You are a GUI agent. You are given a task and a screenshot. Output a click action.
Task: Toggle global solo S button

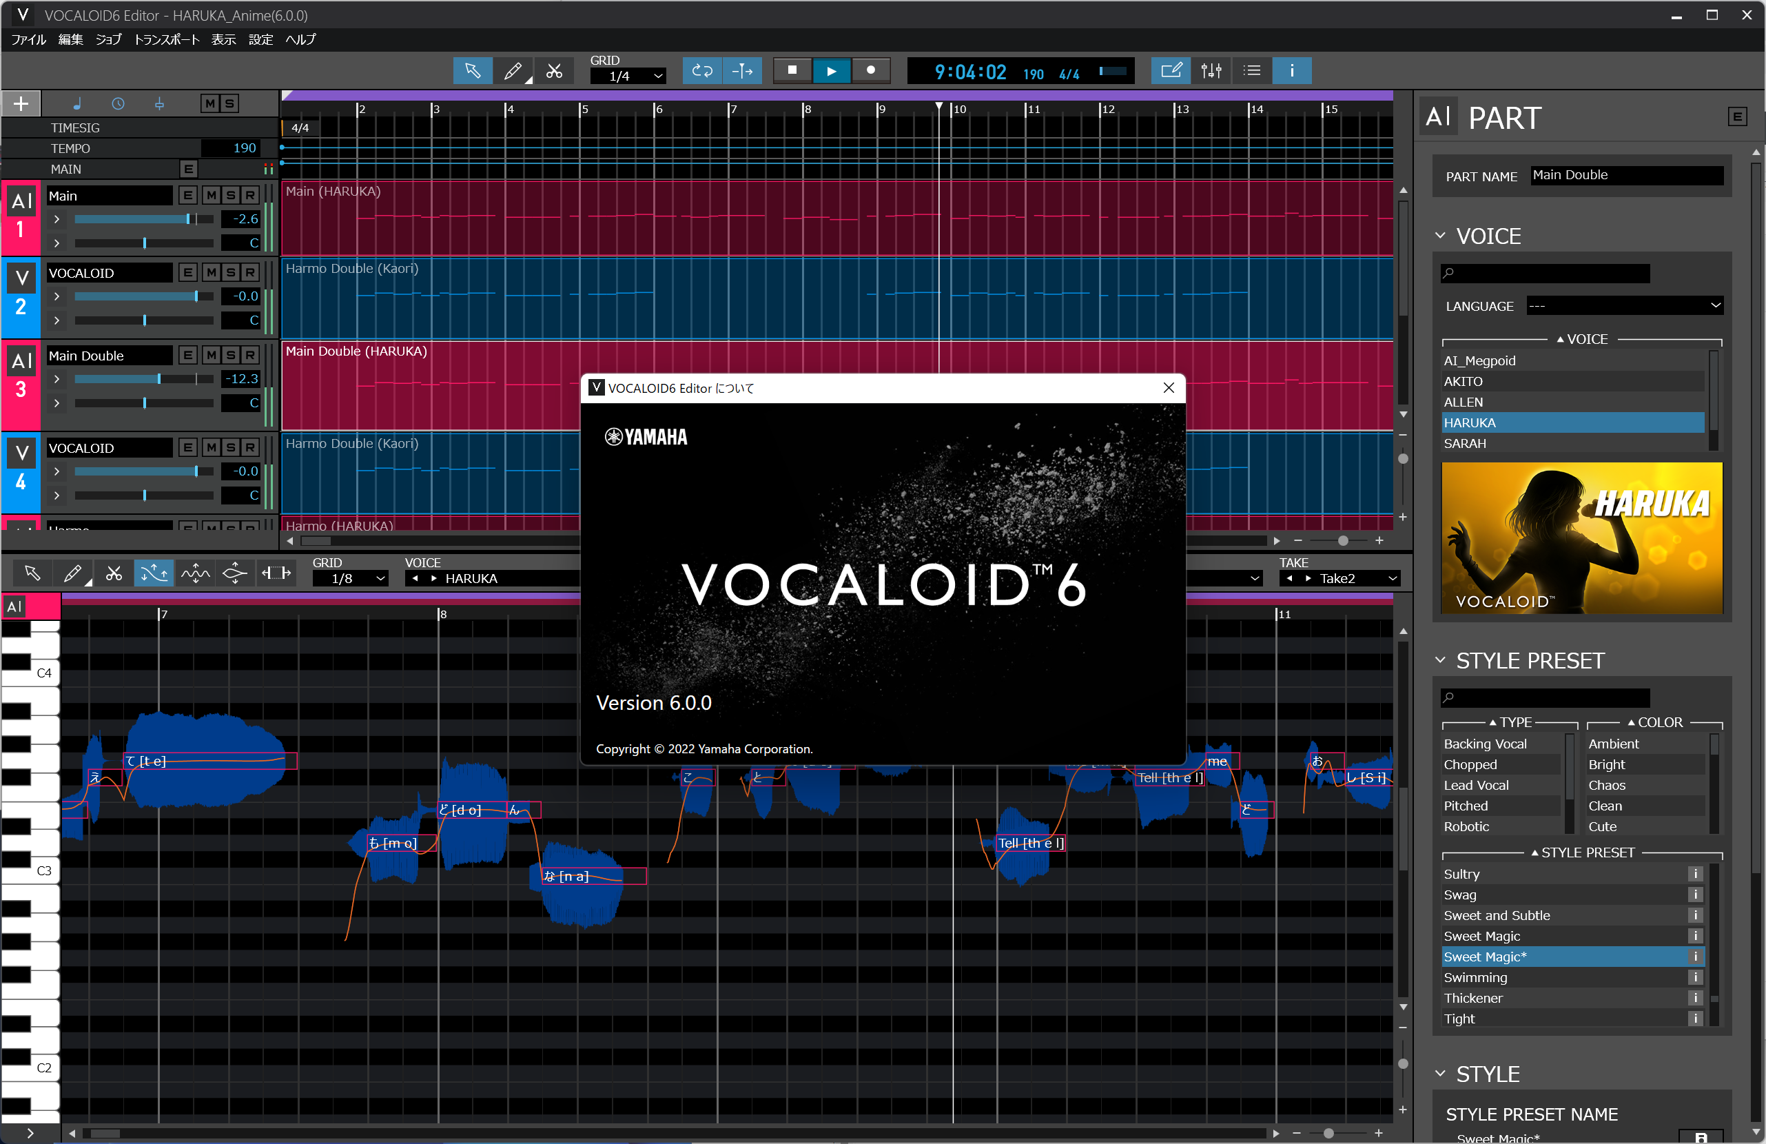[229, 104]
